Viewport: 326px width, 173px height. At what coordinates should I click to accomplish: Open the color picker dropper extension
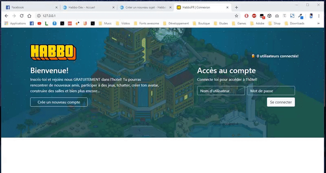point(300,16)
